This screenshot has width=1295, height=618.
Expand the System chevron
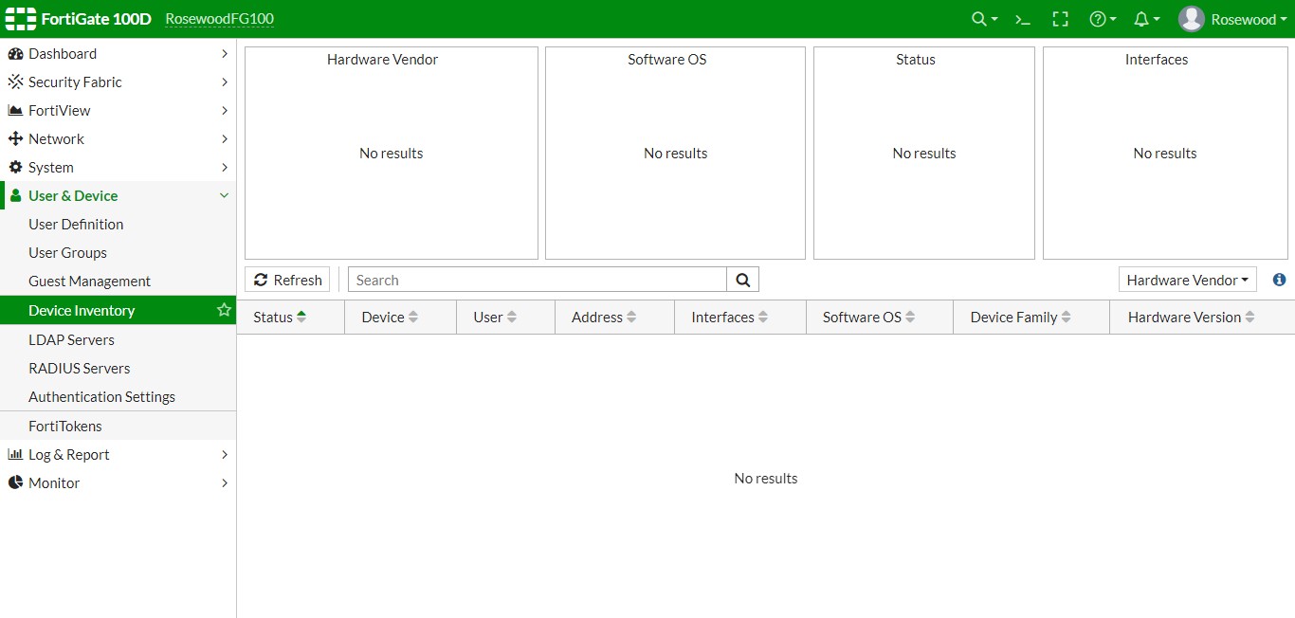click(x=225, y=168)
